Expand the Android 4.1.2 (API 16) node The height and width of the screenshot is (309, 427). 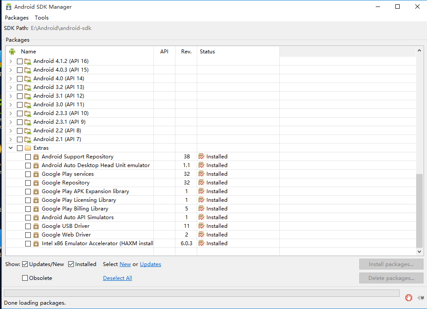10,62
